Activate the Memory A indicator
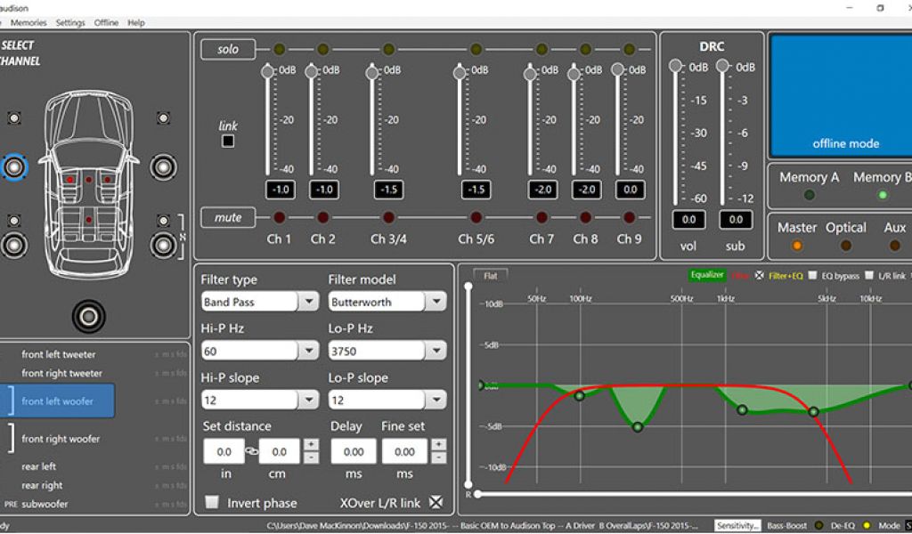The width and height of the screenshot is (912, 534). click(x=810, y=195)
